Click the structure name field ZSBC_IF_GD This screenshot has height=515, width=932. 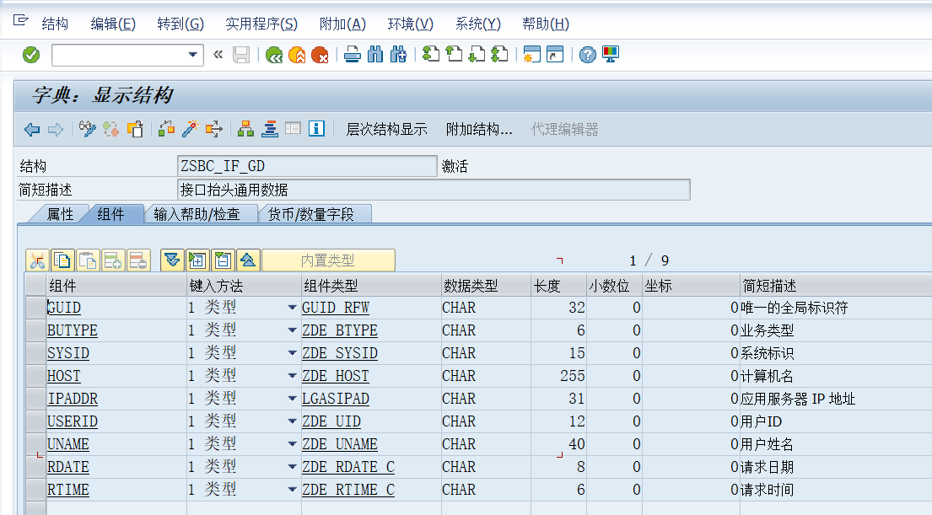click(x=307, y=166)
